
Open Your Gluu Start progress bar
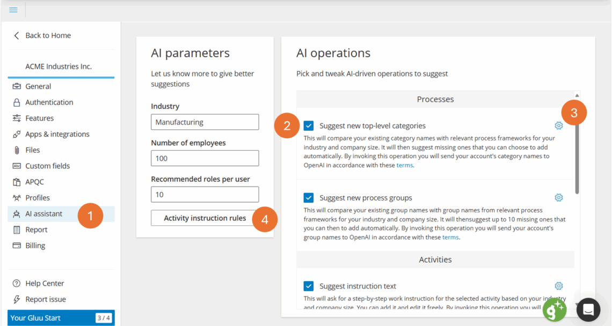tap(61, 318)
